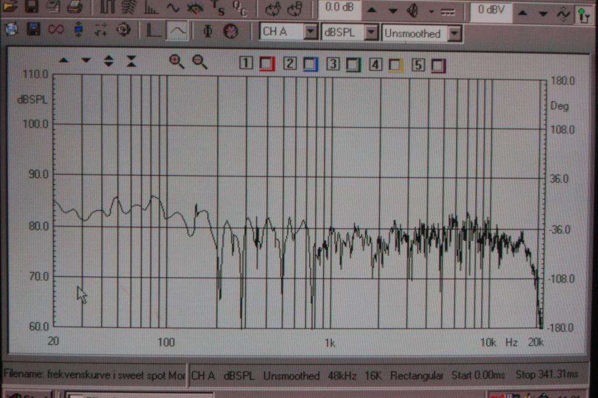Click the 16K status bar entry
This screenshot has height=398, width=598.
(x=373, y=376)
